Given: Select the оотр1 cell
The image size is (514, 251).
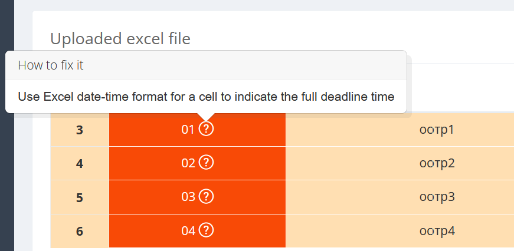Looking at the screenshot, I should pos(400,130).
